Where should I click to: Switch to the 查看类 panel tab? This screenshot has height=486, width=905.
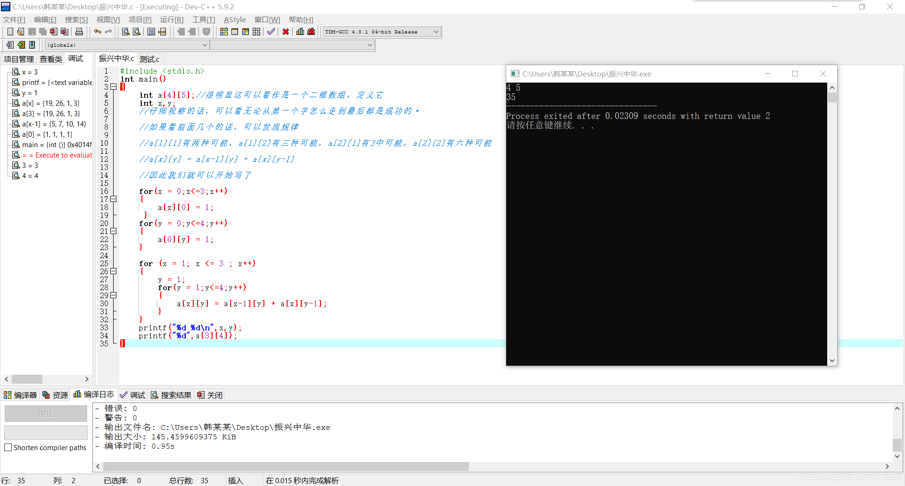pyautogui.click(x=51, y=59)
